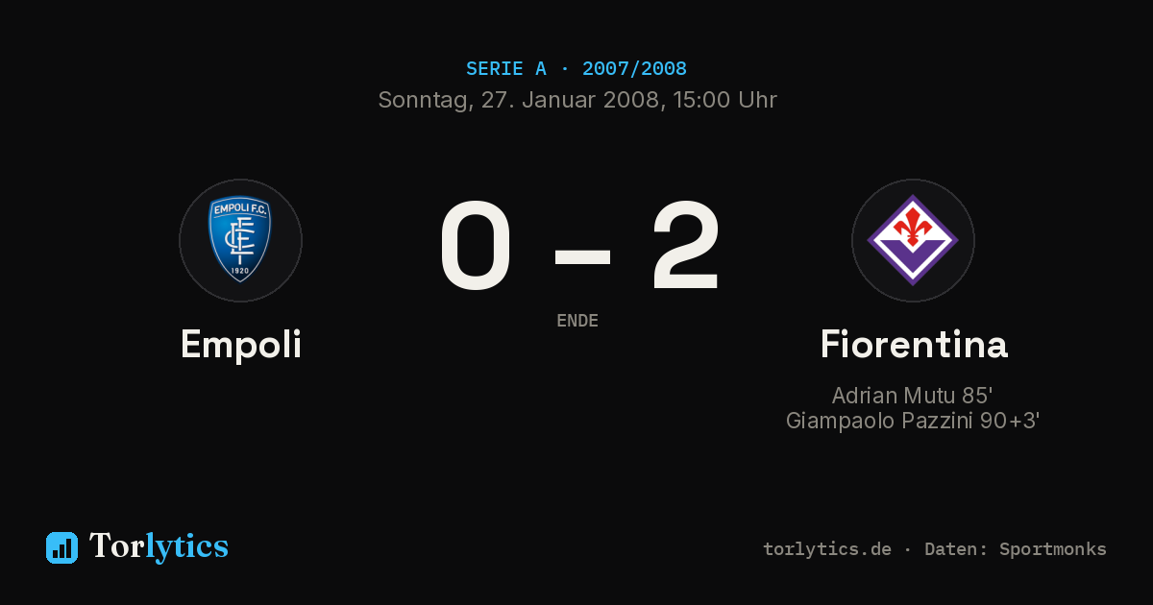Screen dimensions: 1153x605
Task: Click the dark circle around Empoli badge
Action: pos(240,240)
